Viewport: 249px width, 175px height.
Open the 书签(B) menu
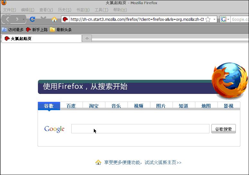[x=83, y=10]
